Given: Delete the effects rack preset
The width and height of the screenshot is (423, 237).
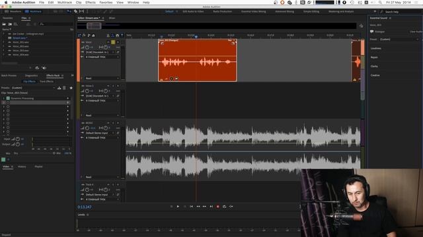Looking at the screenshot, I should pyautogui.click(x=64, y=88).
